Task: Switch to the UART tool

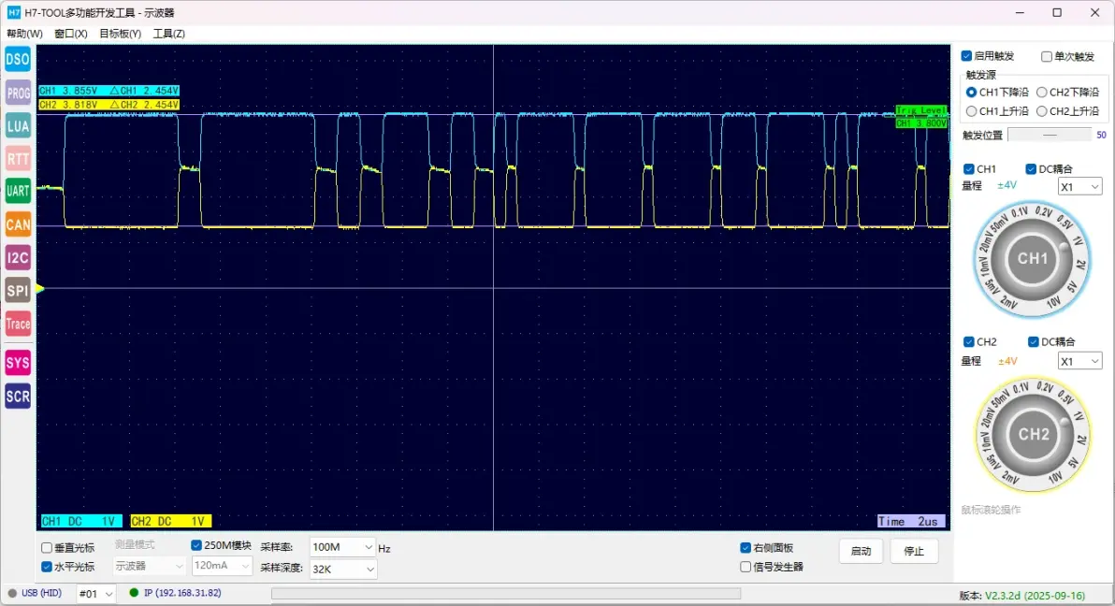Action: click(x=18, y=192)
